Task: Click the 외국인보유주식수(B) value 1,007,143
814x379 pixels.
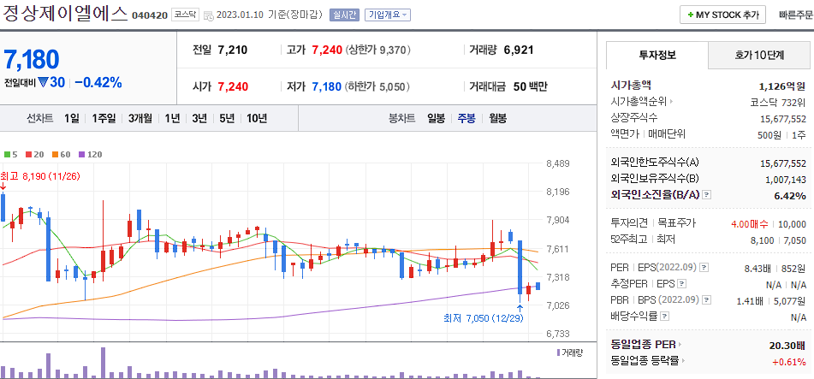Action: 786,179
